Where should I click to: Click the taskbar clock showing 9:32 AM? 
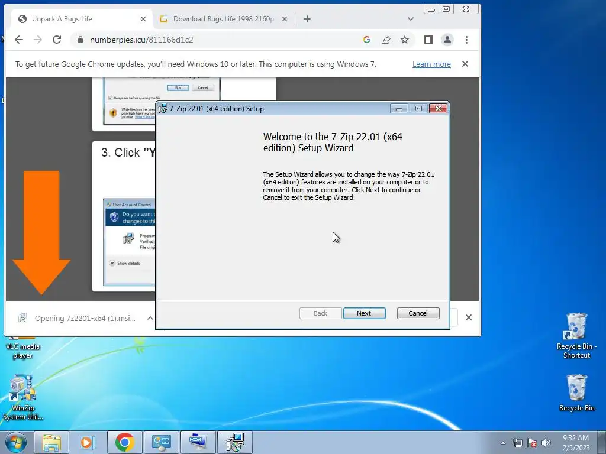576,443
